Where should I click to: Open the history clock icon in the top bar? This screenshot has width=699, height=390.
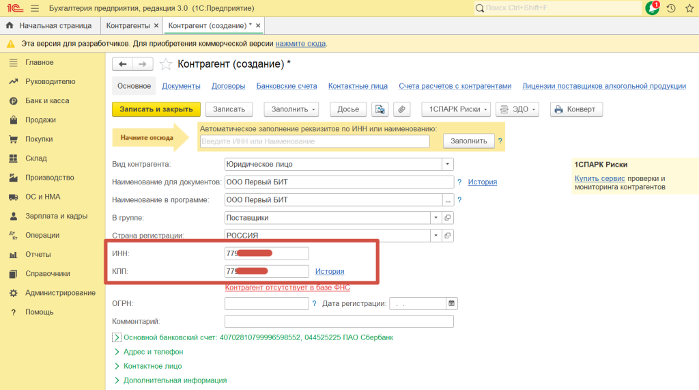671,8
